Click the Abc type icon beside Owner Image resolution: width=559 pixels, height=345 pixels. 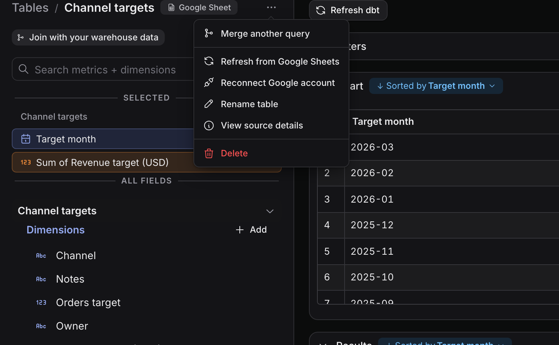tap(41, 326)
